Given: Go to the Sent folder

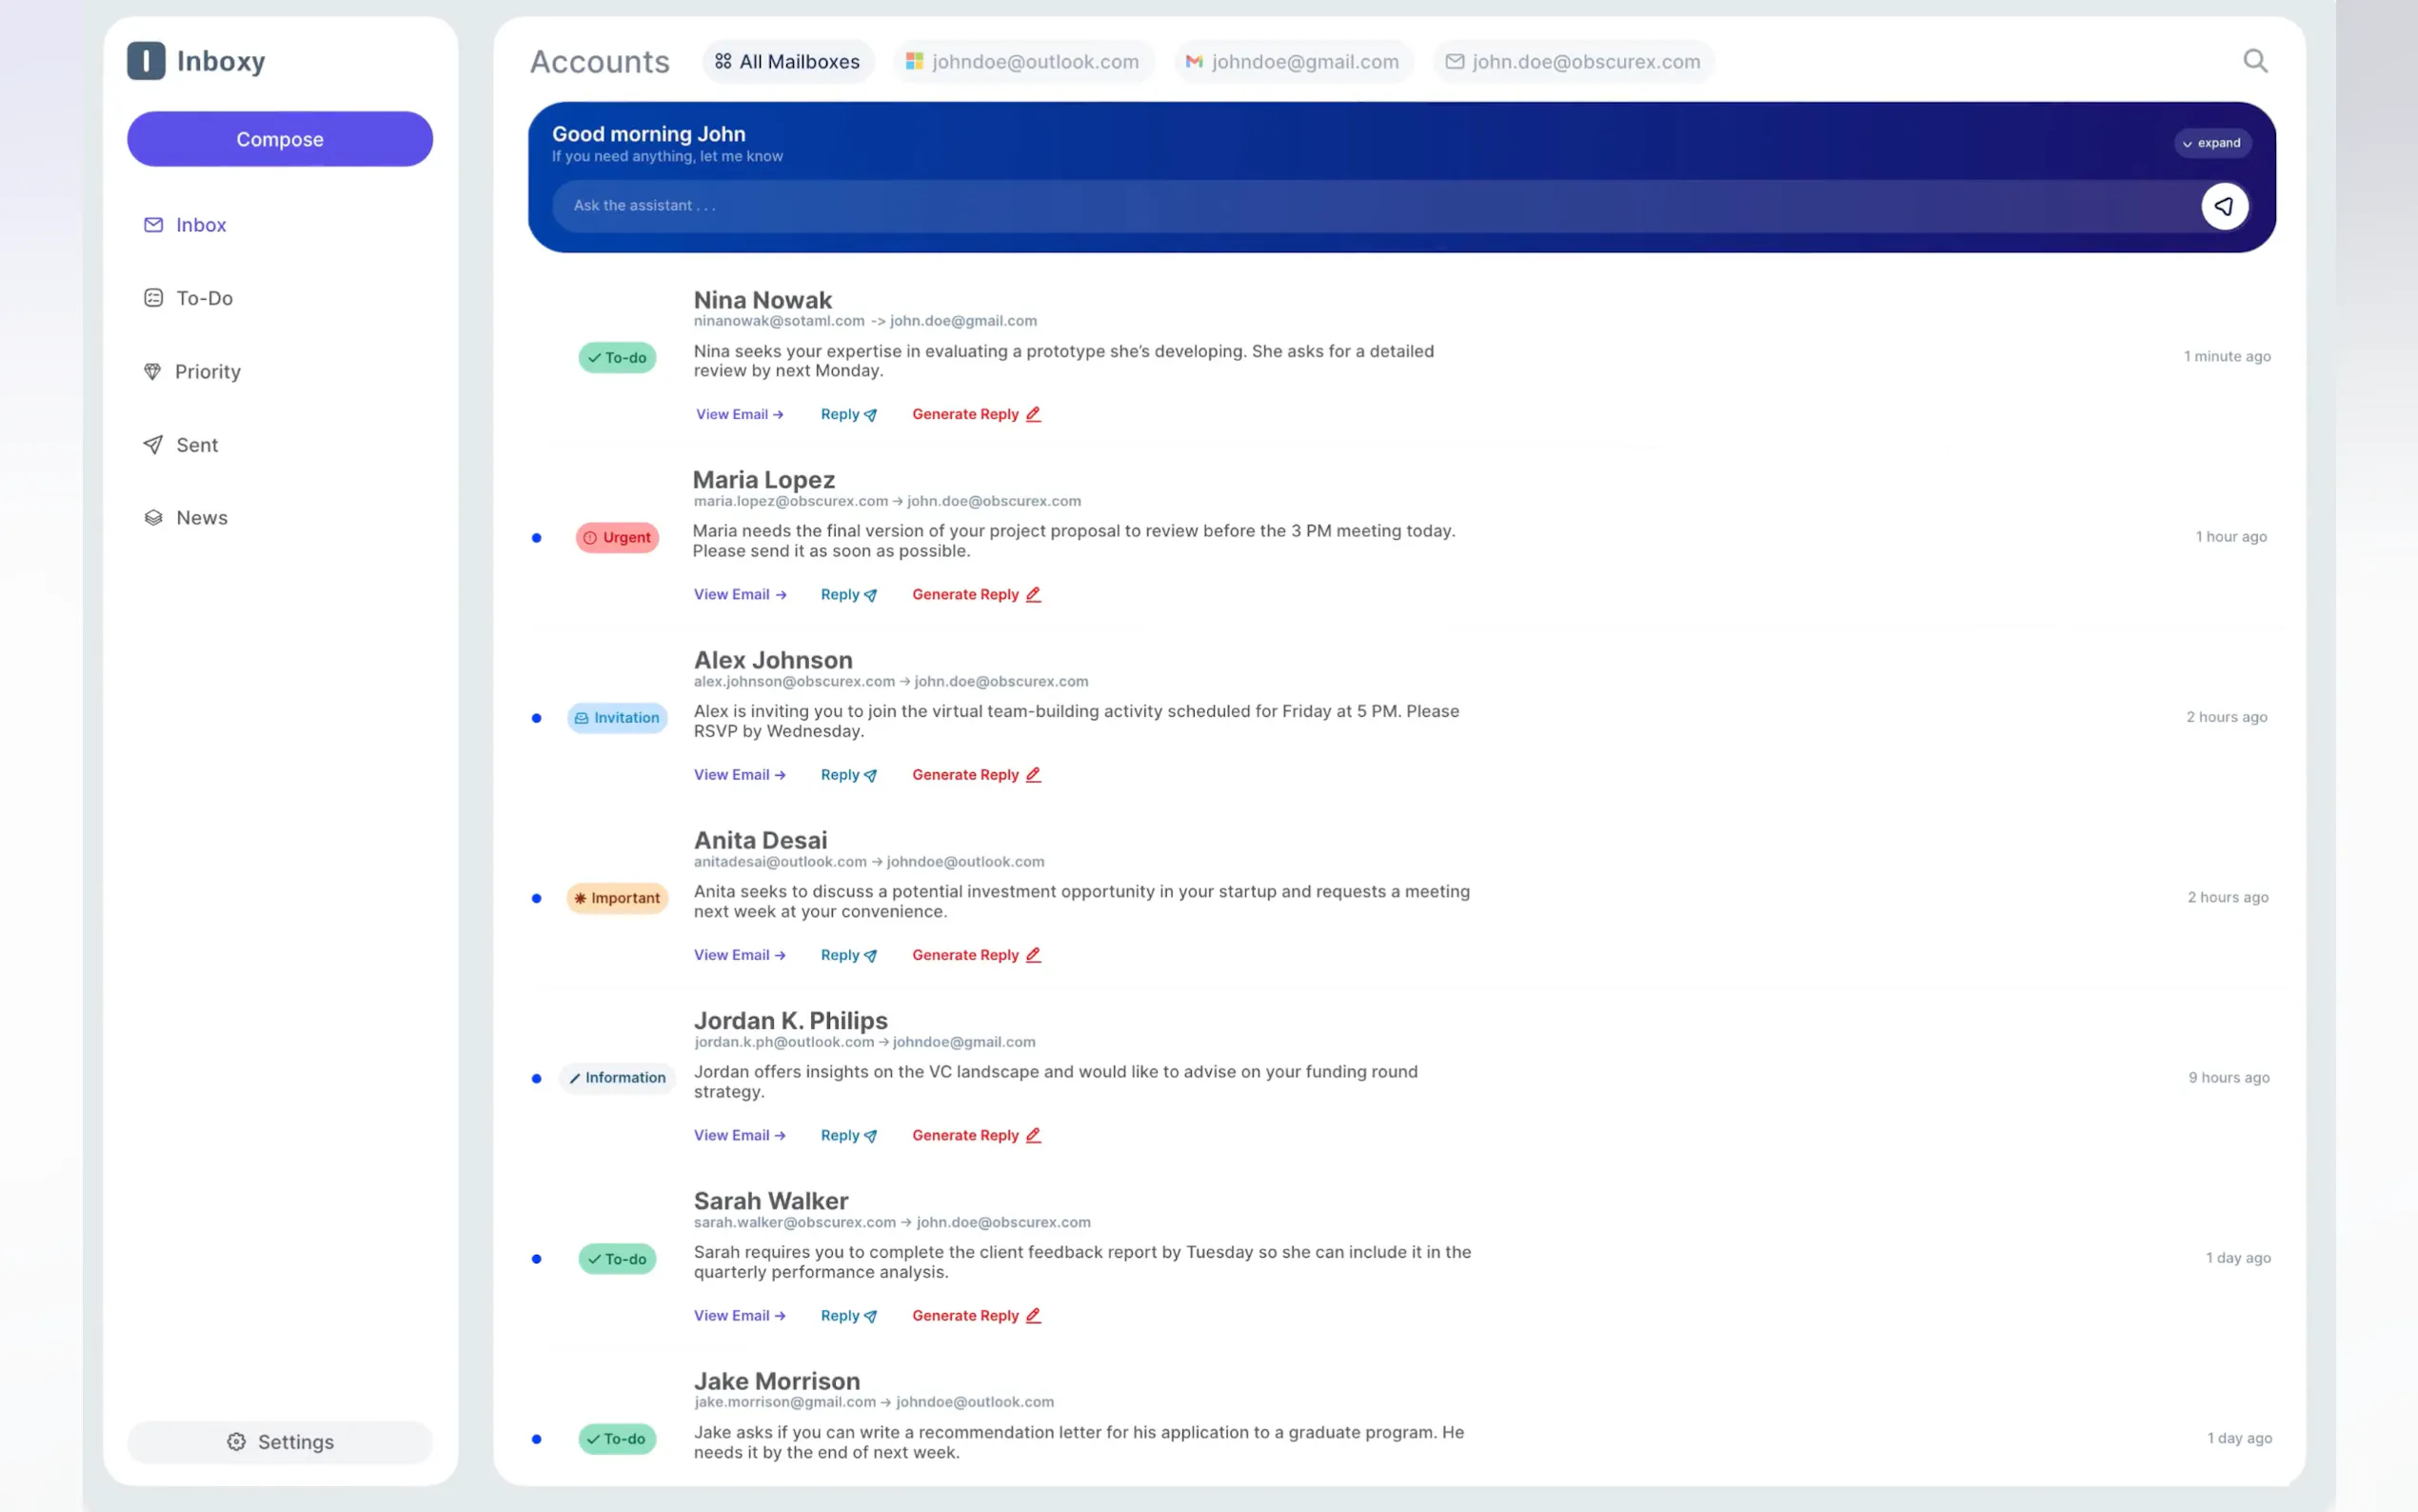Looking at the screenshot, I should tap(196, 445).
